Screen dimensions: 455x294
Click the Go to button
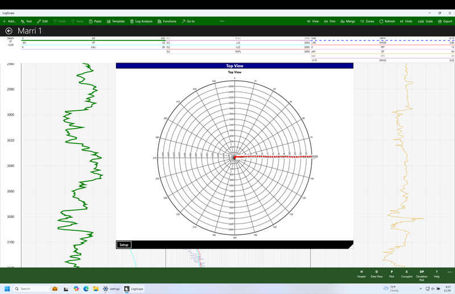(188, 21)
